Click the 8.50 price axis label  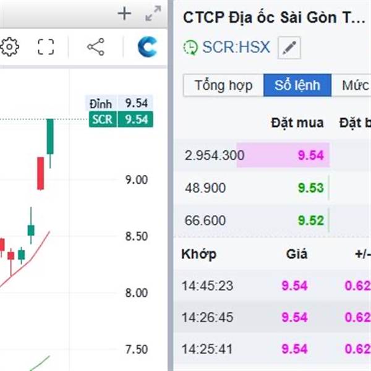(137, 236)
